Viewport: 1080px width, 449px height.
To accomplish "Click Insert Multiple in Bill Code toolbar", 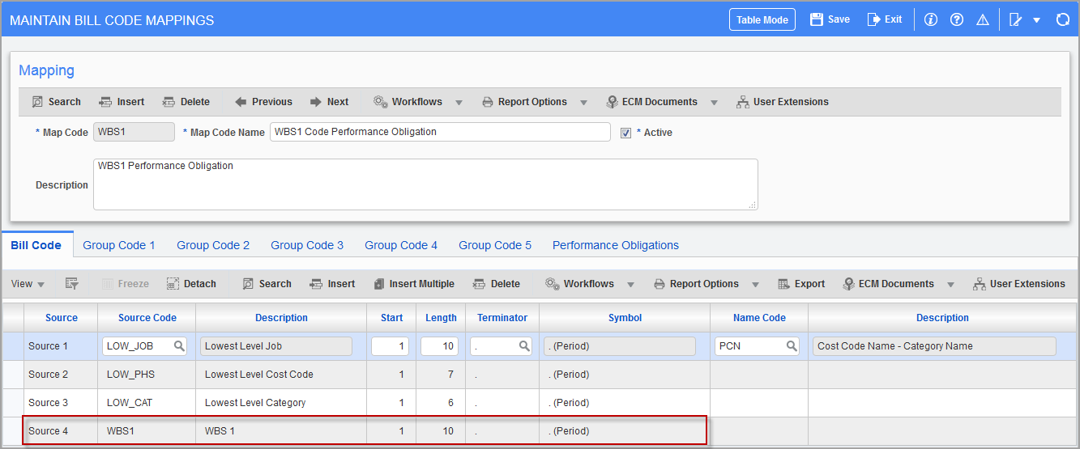I will [414, 284].
